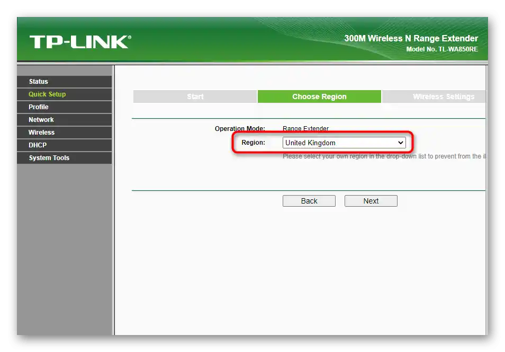This screenshot has height=352, width=505.
Task: Click the Region label
Action: click(254, 143)
